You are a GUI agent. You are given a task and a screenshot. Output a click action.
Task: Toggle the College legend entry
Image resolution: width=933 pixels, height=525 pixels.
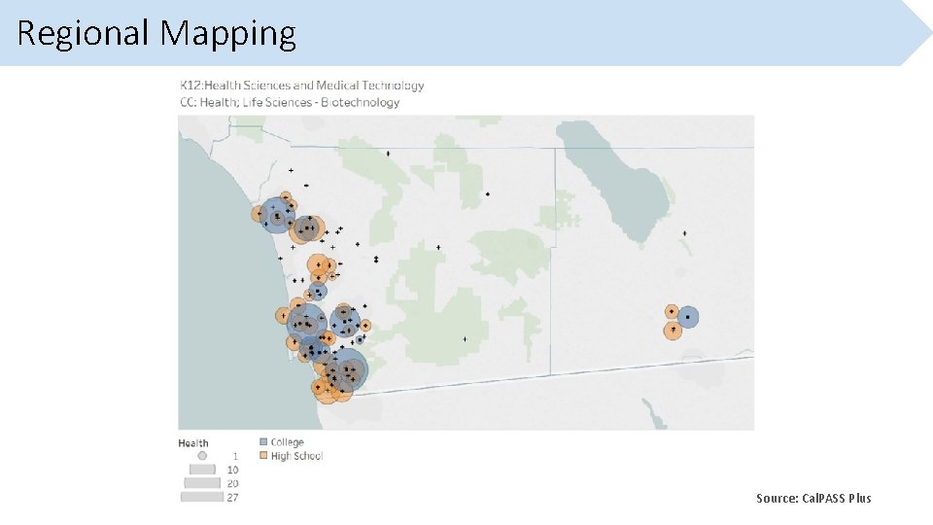click(x=287, y=442)
